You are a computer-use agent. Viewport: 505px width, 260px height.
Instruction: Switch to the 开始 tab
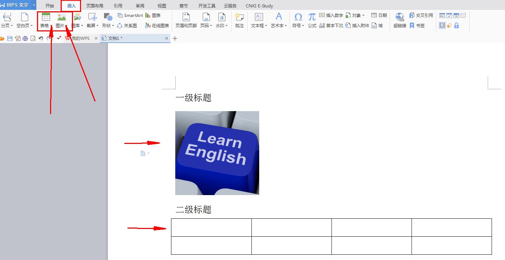click(50, 6)
